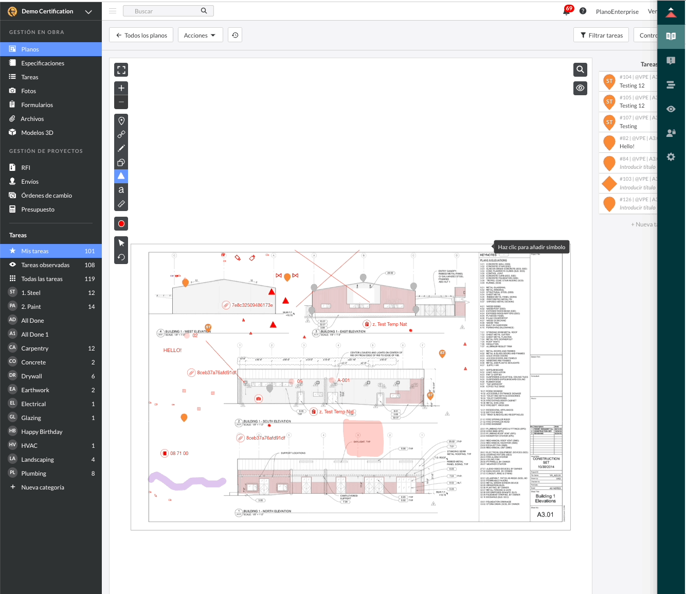686x594 pixels.
Task: Open Formularios in the sidebar
Action: point(51,105)
